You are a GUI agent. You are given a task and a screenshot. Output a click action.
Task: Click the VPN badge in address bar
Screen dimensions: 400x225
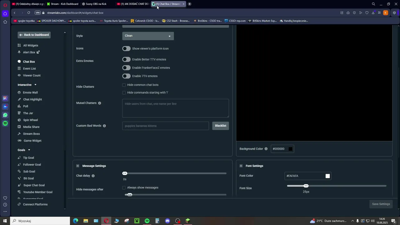(38, 13)
